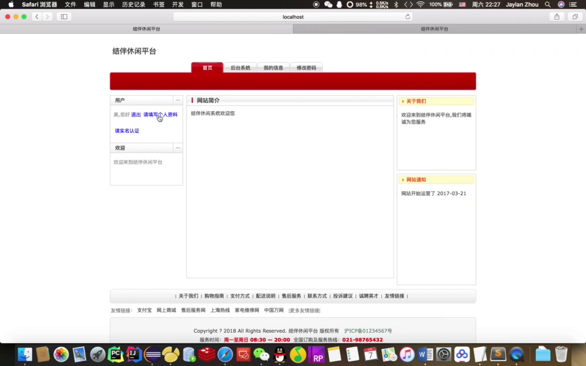Click the 上海热线 friendly link

(220, 310)
